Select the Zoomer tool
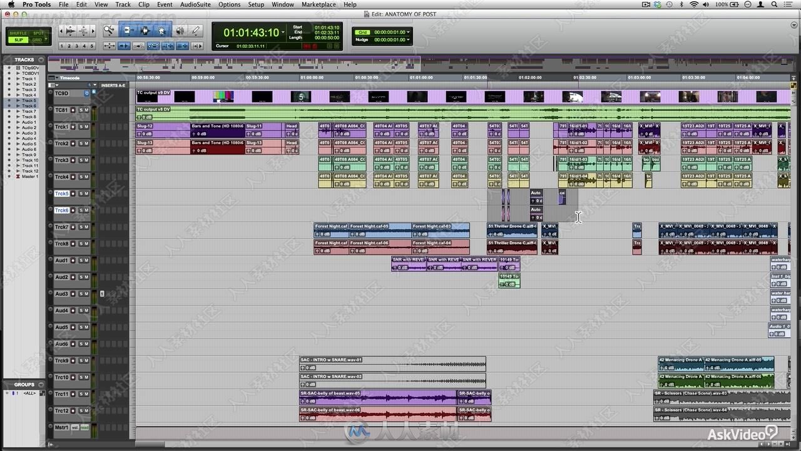 pyautogui.click(x=110, y=30)
